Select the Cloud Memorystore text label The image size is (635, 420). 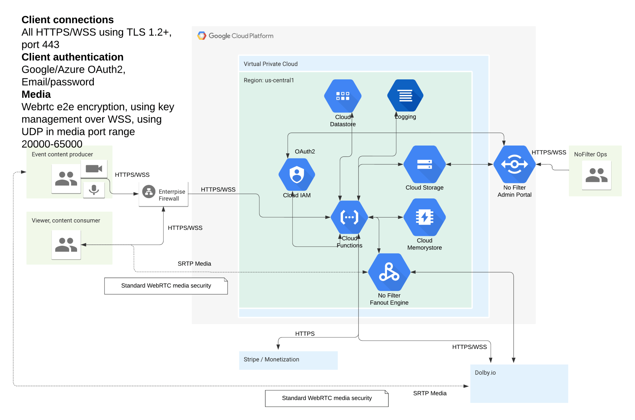(x=425, y=244)
